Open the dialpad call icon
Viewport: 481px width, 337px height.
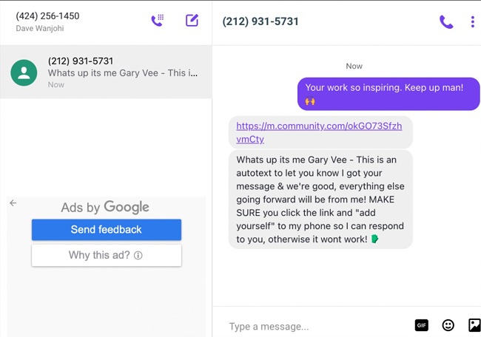(158, 21)
